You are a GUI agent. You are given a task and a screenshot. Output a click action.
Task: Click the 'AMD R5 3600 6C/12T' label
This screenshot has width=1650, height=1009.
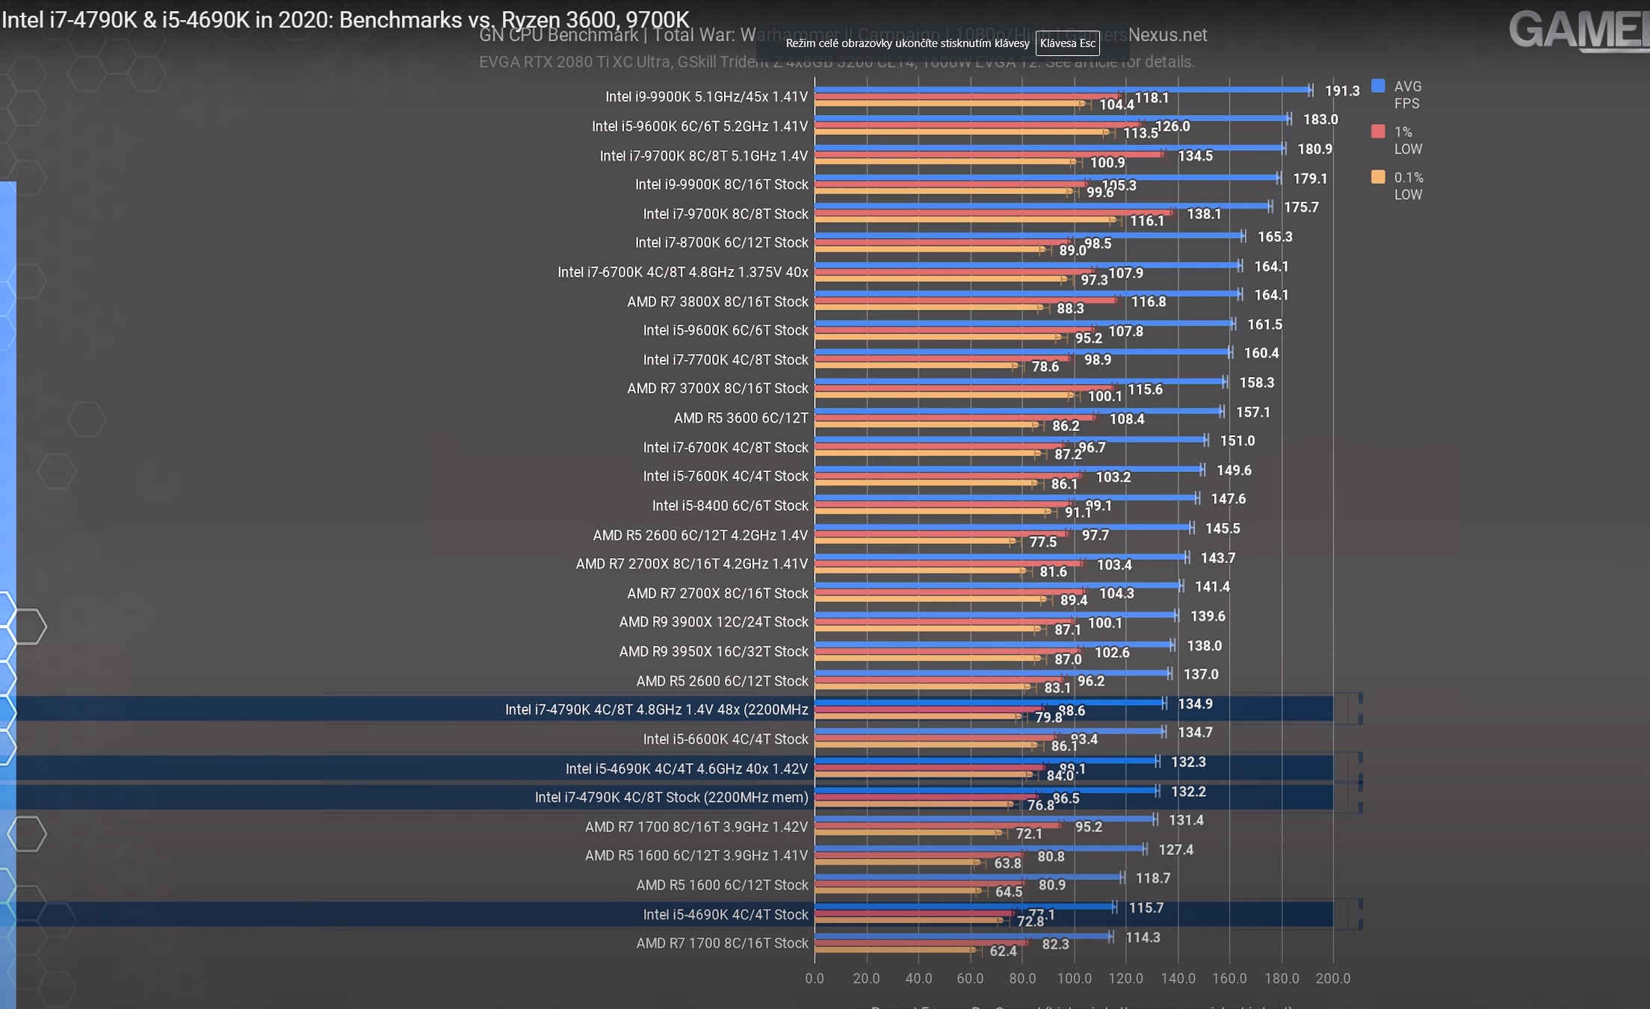(x=741, y=417)
